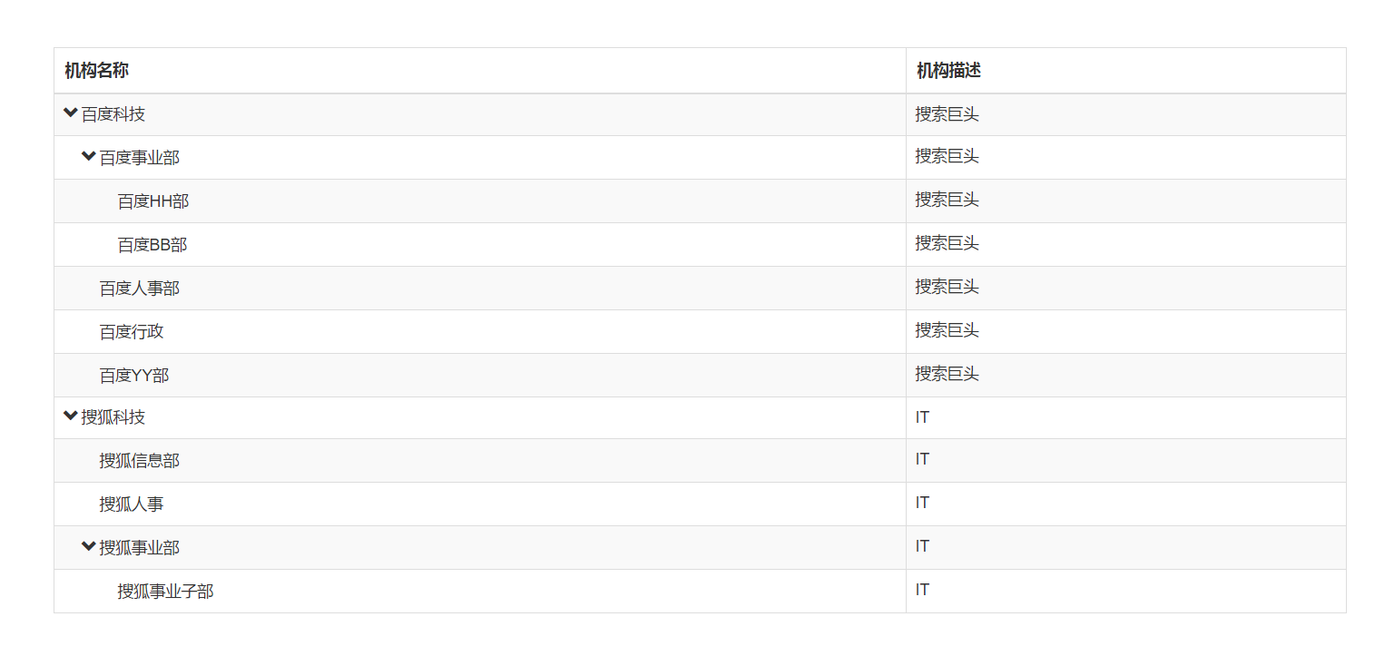Select the 百度YY部 row
The image size is (1394, 646).
(x=134, y=376)
